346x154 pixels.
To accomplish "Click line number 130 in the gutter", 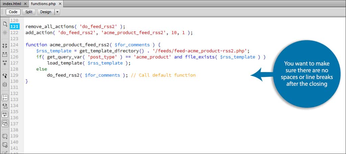I will (15, 81).
